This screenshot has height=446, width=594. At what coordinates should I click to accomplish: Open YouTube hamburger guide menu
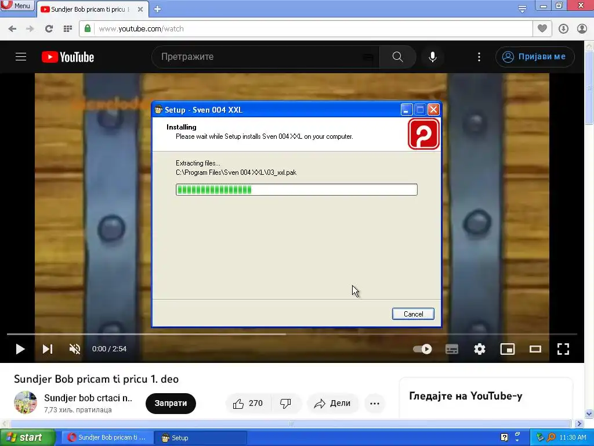(21, 57)
